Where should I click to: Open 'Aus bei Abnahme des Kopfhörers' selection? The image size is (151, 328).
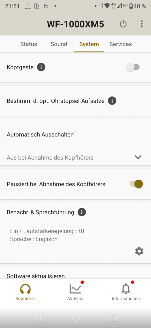click(75, 158)
